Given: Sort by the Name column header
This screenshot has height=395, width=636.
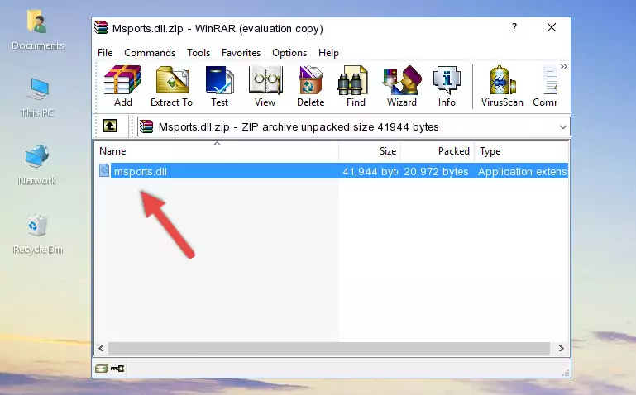Looking at the screenshot, I should pos(217,151).
